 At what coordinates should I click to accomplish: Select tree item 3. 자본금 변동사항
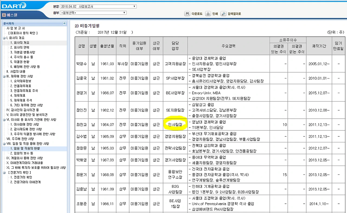[x=23, y=52]
